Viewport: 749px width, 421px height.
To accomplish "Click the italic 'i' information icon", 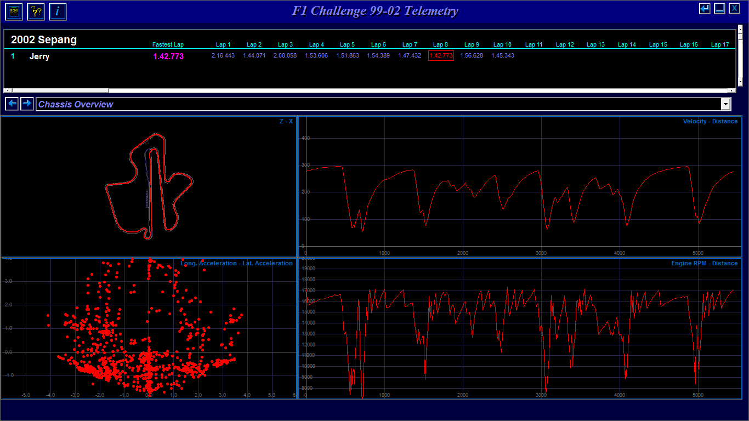I will [x=58, y=11].
